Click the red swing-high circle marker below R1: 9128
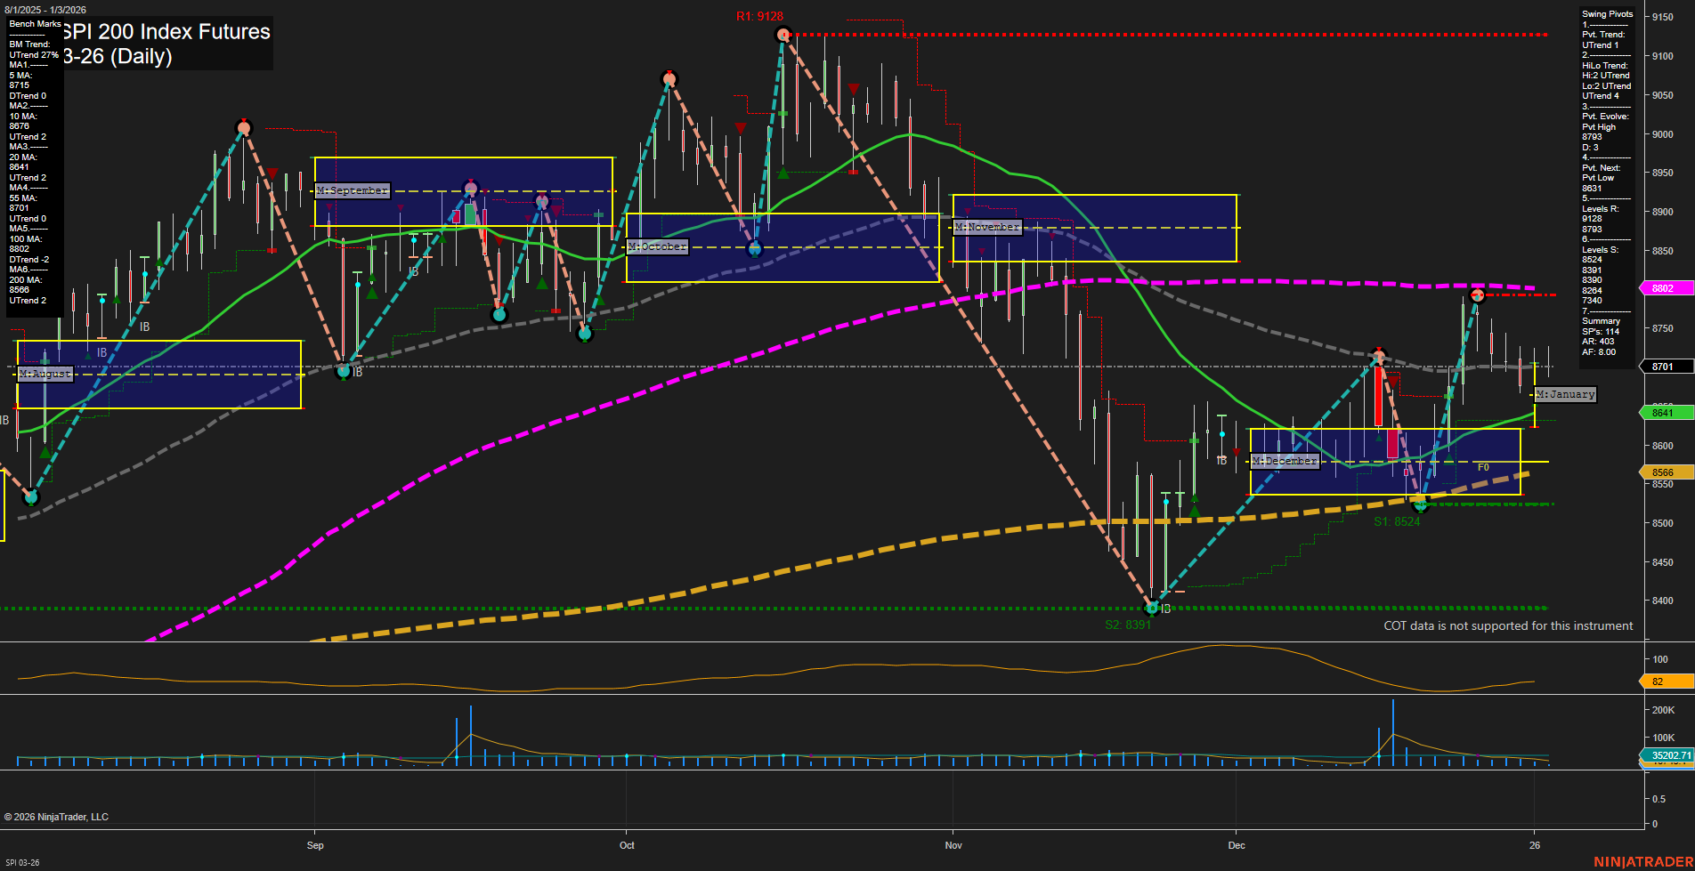The width and height of the screenshot is (1695, 871). pyautogui.click(x=783, y=35)
